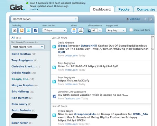
Task: Toggle the Twitter source filter
Action: [28, 30]
